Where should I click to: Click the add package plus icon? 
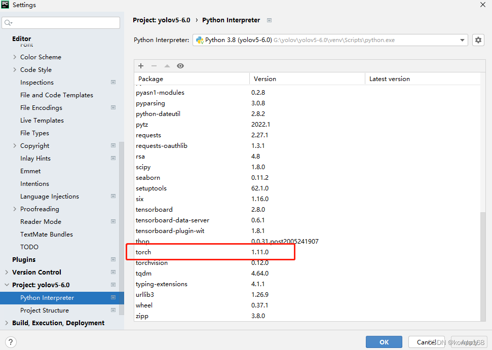tap(141, 66)
